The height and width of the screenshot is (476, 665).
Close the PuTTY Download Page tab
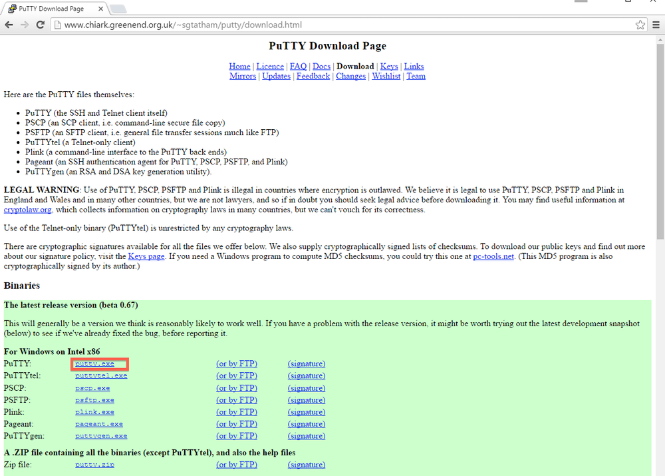tap(100, 9)
